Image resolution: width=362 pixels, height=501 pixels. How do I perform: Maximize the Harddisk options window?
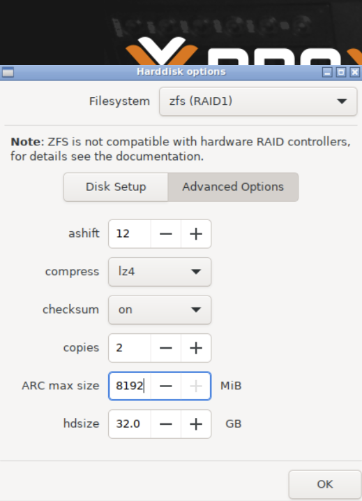pyautogui.click(x=341, y=72)
